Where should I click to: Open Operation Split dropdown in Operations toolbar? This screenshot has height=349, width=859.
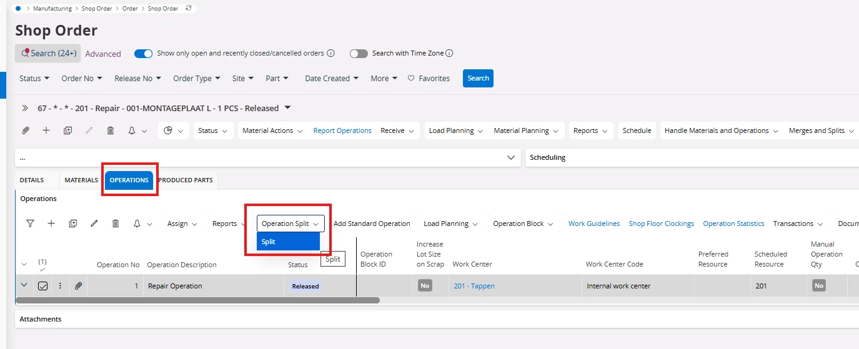click(290, 224)
